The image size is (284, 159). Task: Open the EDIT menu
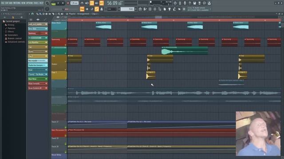(7, 3)
